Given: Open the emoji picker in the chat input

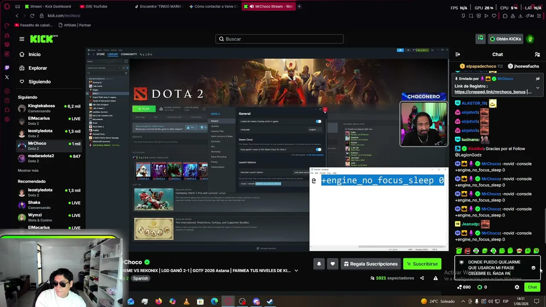Looking at the screenshot, I should coord(533,268).
